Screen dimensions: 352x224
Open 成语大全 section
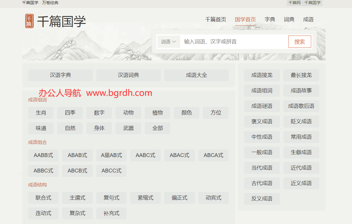click(196, 75)
